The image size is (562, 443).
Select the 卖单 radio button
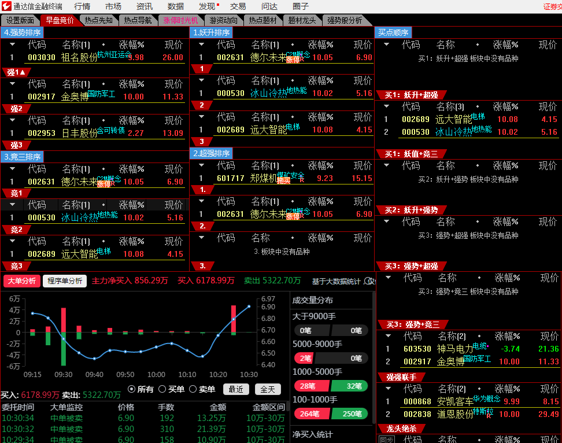193,389
